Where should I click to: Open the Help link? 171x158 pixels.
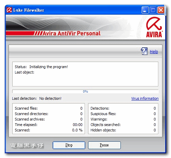(154, 52)
